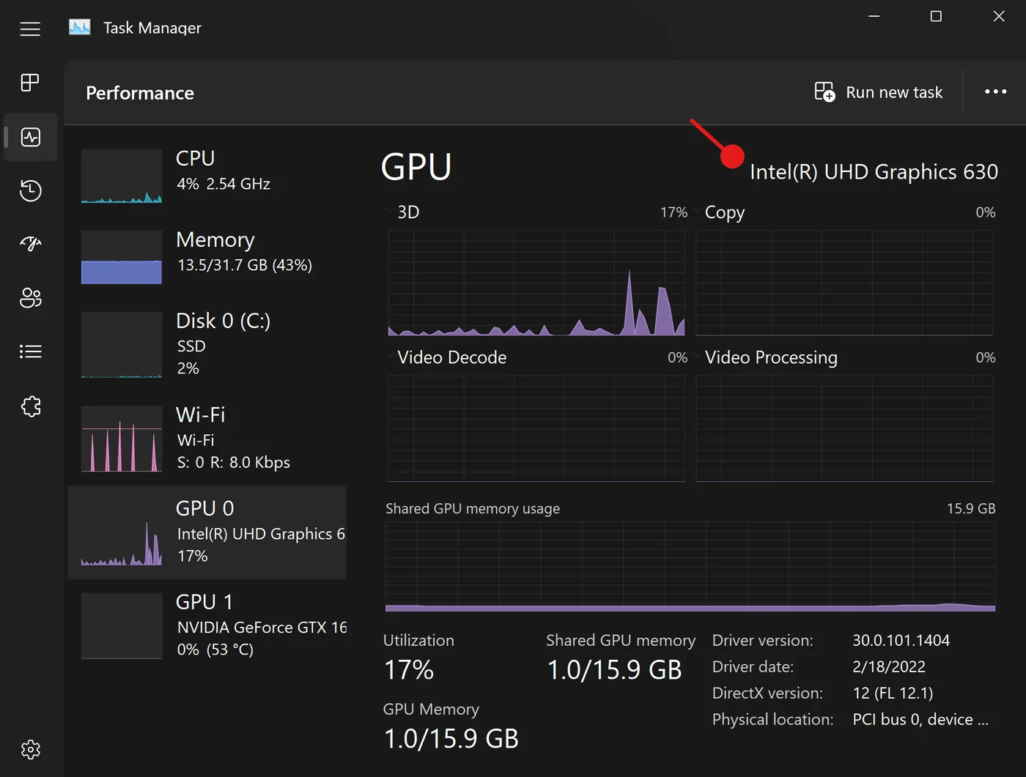Select the Wi-Fi performance entry
This screenshot has height=777, width=1026.
207,438
